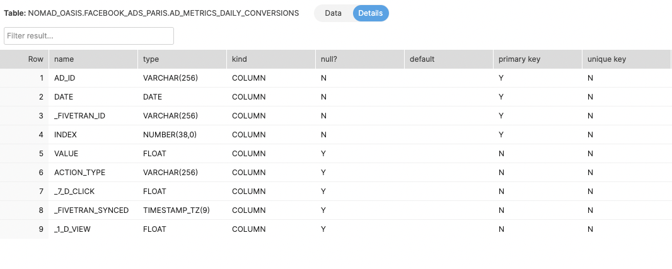
Task: Click the null? column header
Action: [x=327, y=59]
